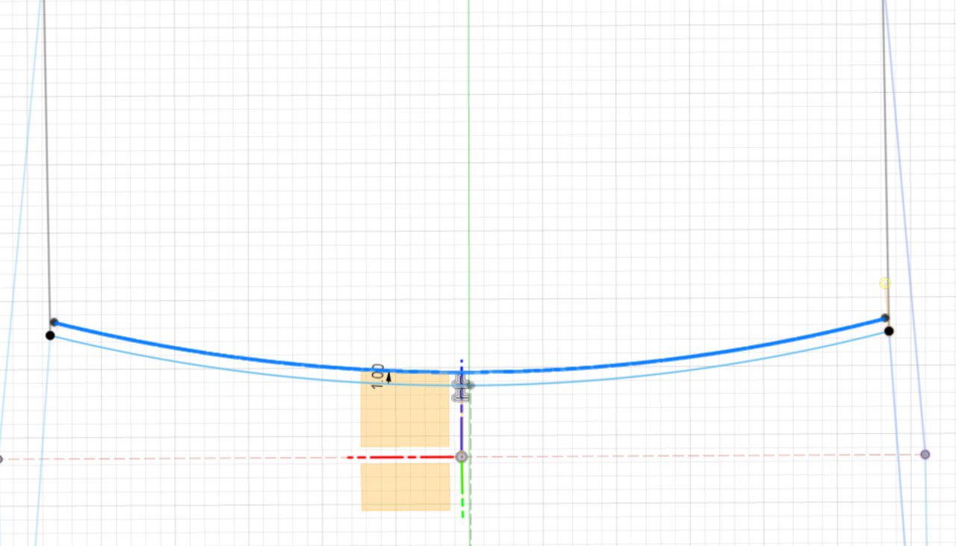Click the green Y axis line below the origin
The width and height of the screenshot is (956, 546).
(x=462, y=489)
